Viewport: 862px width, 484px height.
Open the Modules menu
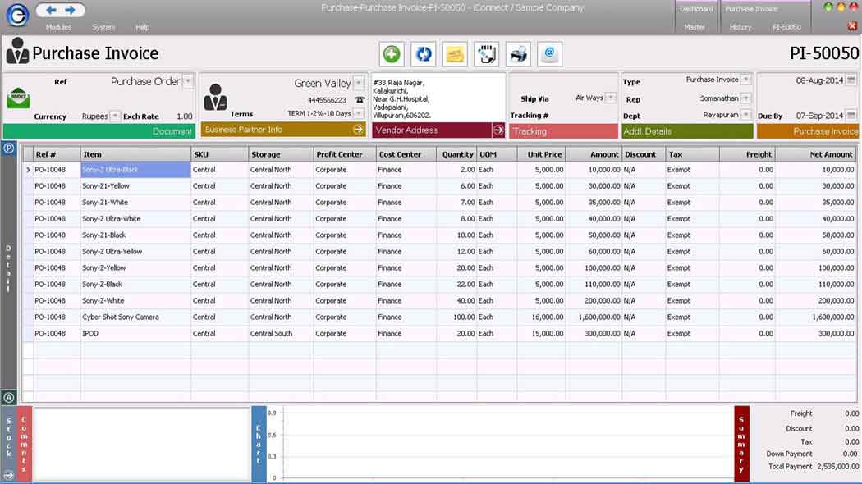click(x=58, y=27)
